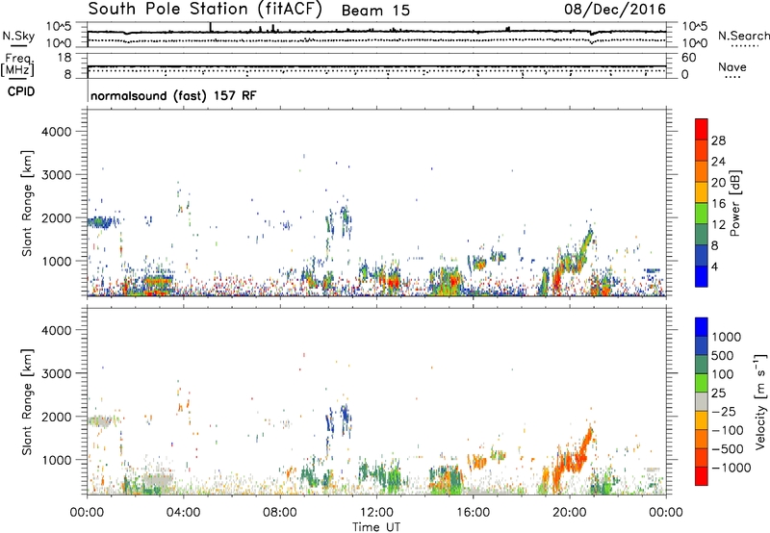Click the 20:00 time tick label
This screenshot has height=533, width=770.
pos(569,513)
